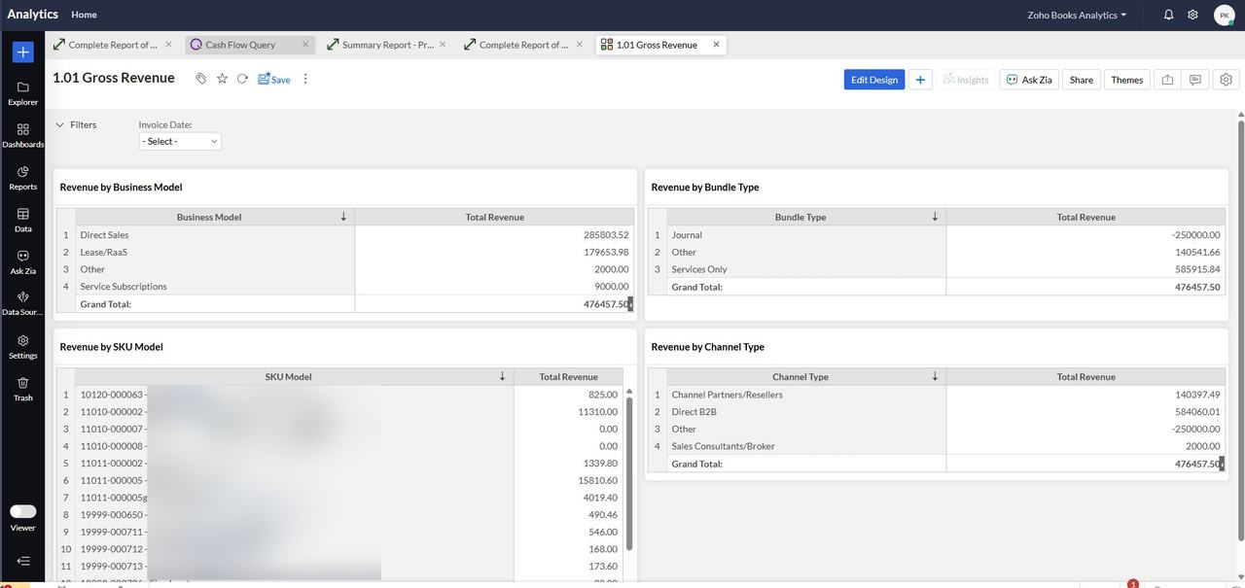The width and height of the screenshot is (1245, 588).
Task: Close the Summary Report tab
Action: [443, 45]
